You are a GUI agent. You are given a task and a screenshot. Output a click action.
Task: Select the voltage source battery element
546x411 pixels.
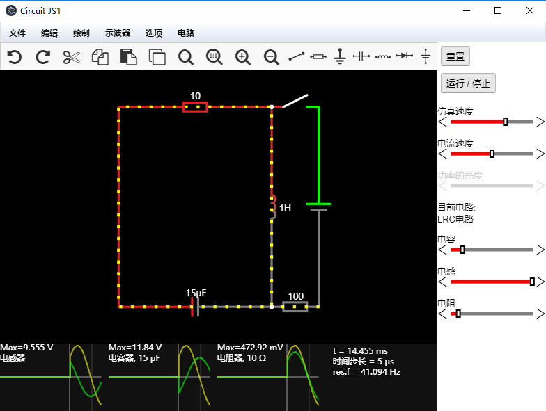[x=319, y=207]
